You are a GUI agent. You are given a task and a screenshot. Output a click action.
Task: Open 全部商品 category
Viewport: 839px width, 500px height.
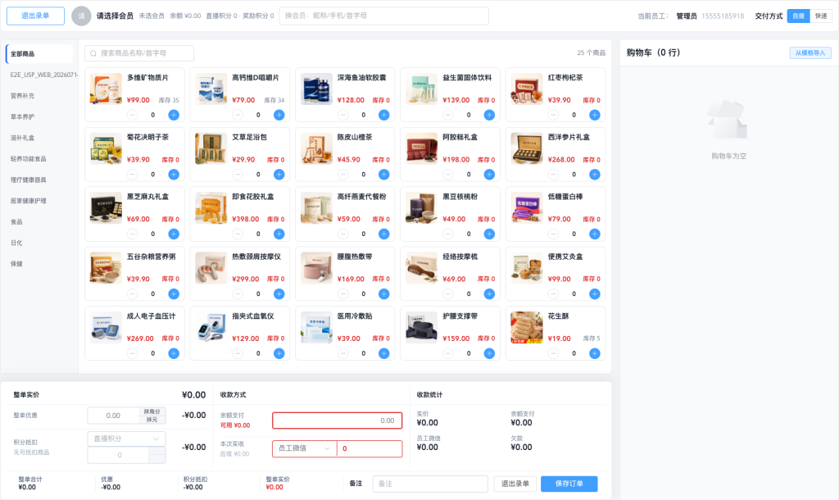point(39,53)
